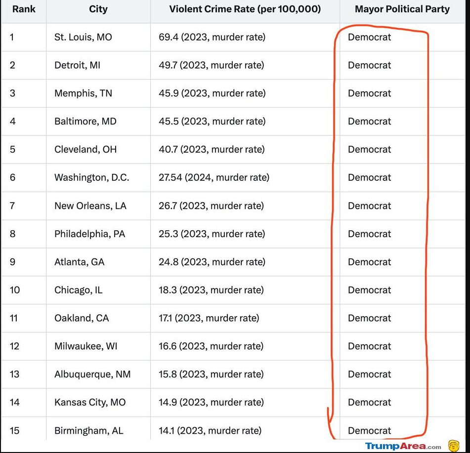Select the New Orleans, LA cell
This screenshot has height=453, width=470.
click(98, 206)
